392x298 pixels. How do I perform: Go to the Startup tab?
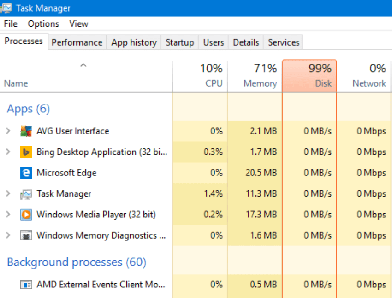(179, 42)
